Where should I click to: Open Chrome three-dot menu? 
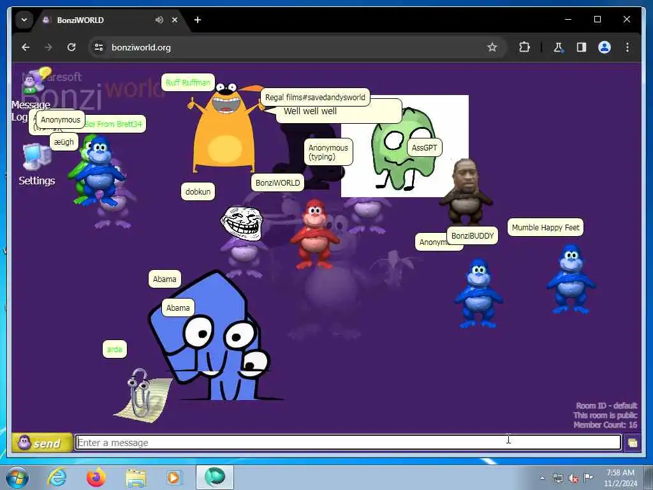click(x=627, y=47)
